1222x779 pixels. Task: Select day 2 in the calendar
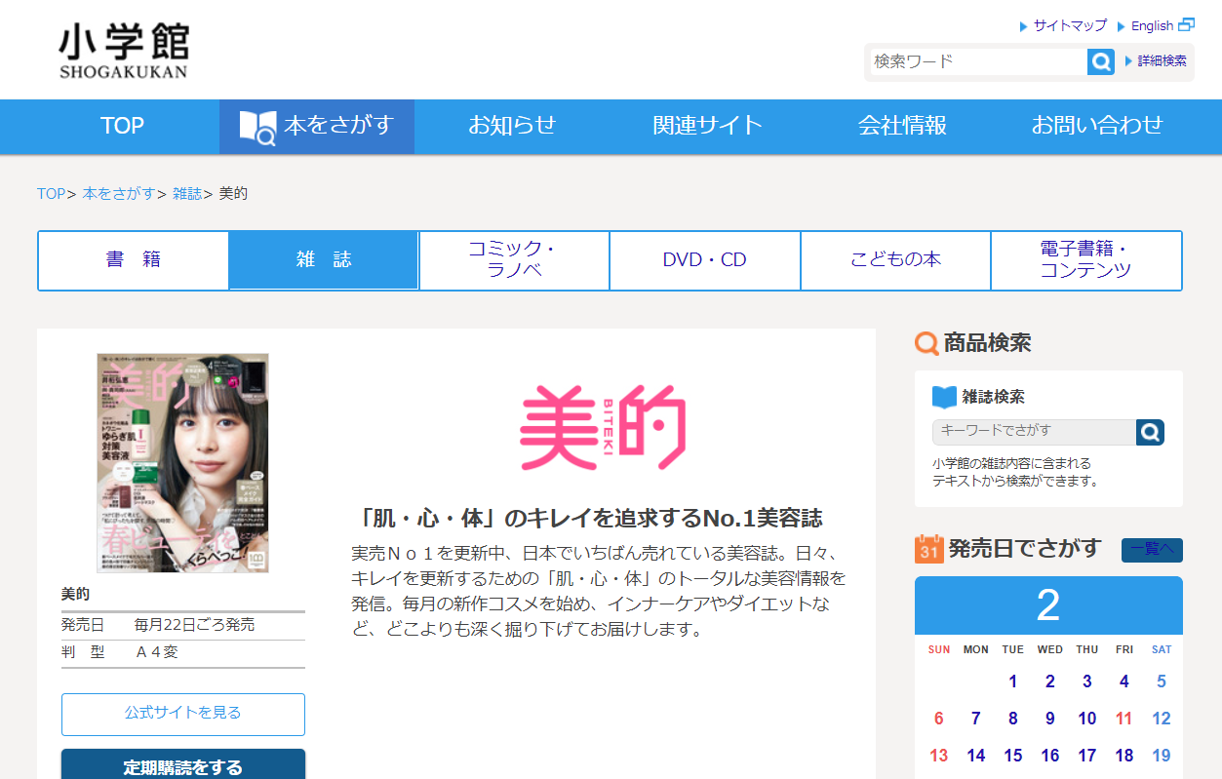[1050, 682]
